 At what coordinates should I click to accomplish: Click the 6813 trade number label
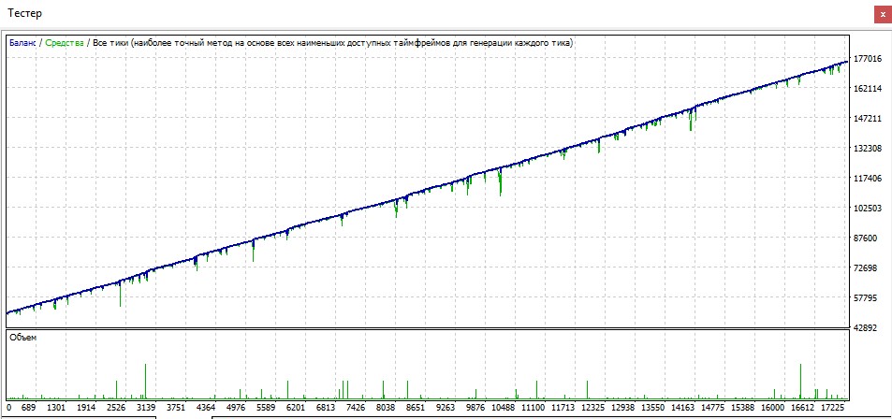click(325, 408)
